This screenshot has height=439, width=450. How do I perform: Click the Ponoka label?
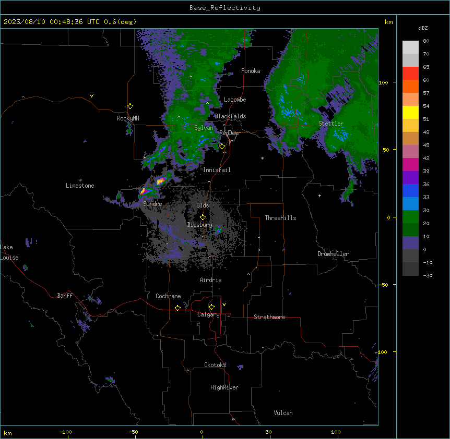(251, 71)
